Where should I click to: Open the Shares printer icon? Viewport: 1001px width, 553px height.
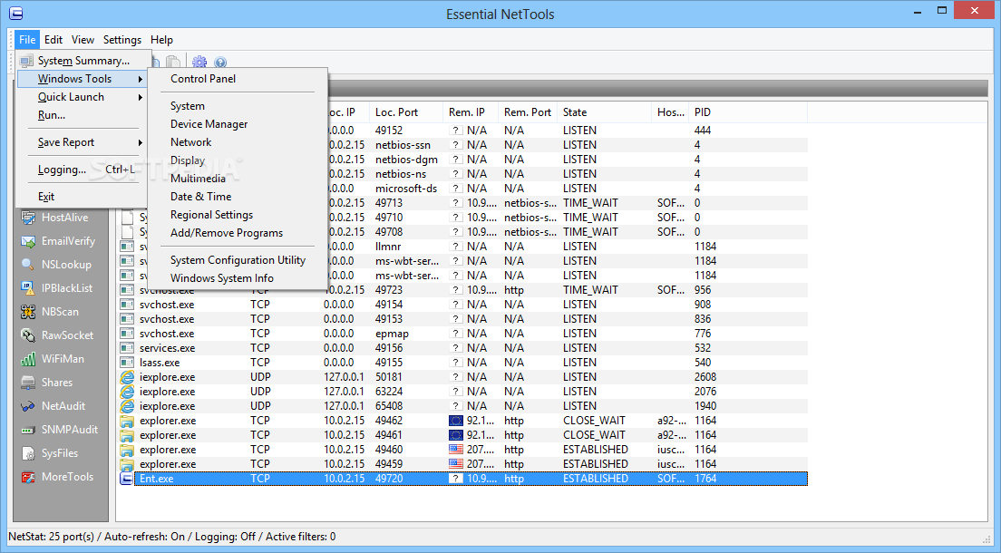28,383
